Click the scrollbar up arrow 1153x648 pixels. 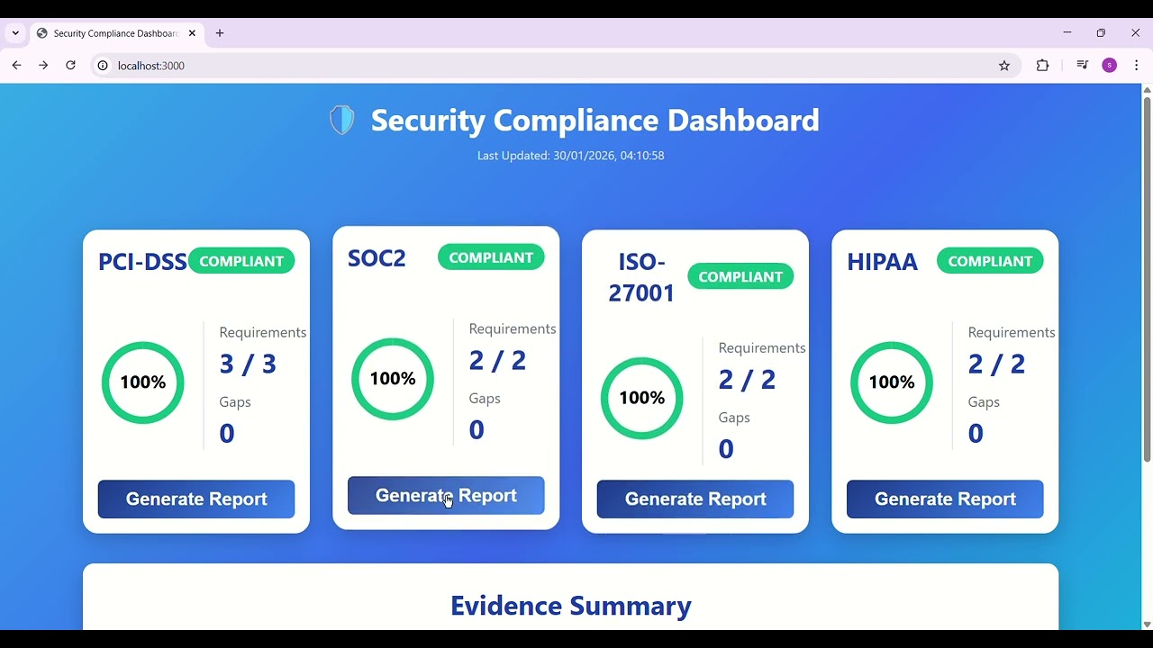click(1147, 89)
